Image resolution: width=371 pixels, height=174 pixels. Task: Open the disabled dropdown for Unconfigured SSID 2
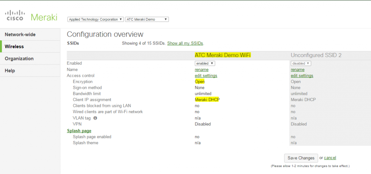(x=301, y=63)
